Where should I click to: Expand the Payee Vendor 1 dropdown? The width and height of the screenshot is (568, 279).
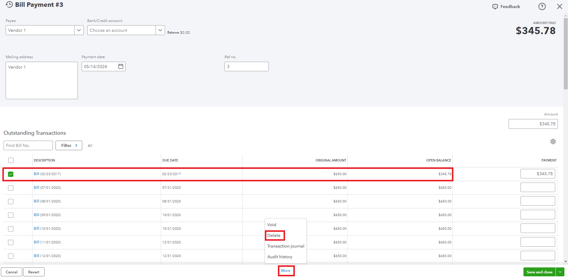[79, 30]
